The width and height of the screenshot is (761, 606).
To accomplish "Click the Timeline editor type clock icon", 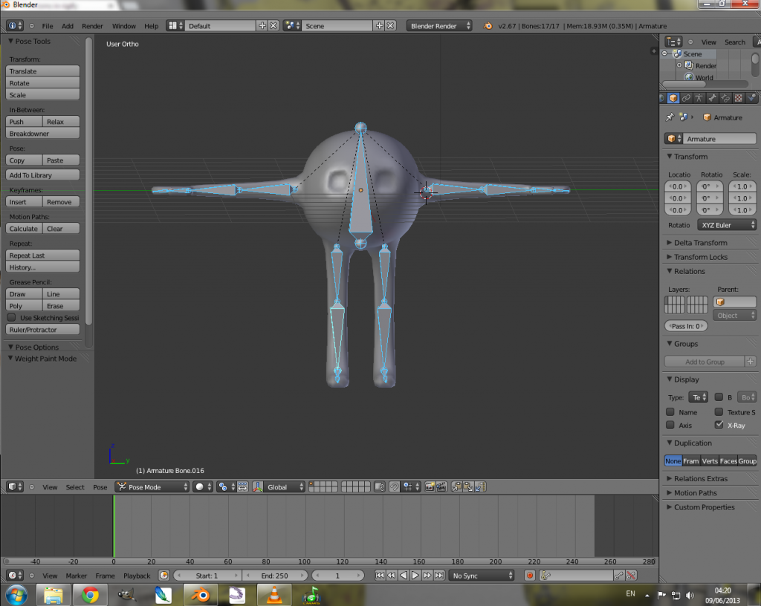I will pos(15,576).
